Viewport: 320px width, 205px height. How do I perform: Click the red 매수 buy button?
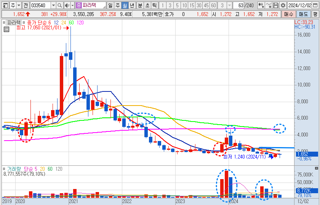click(x=289, y=14)
